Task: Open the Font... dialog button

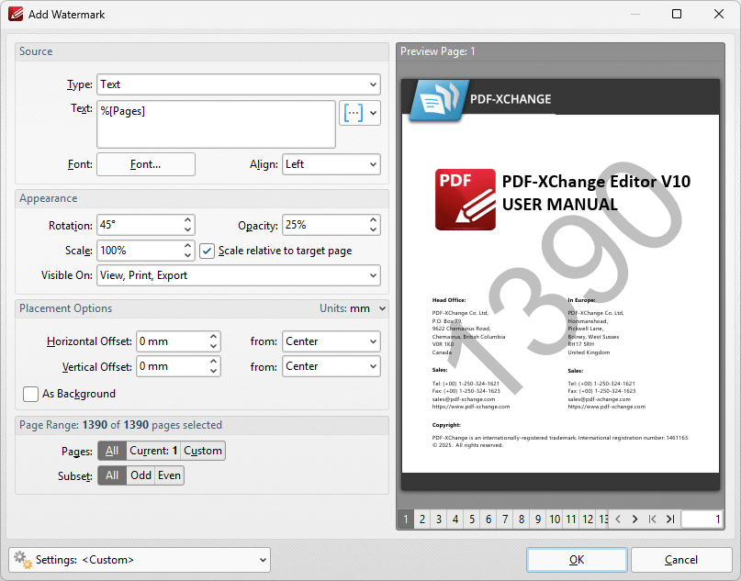Action: point(146,164)
